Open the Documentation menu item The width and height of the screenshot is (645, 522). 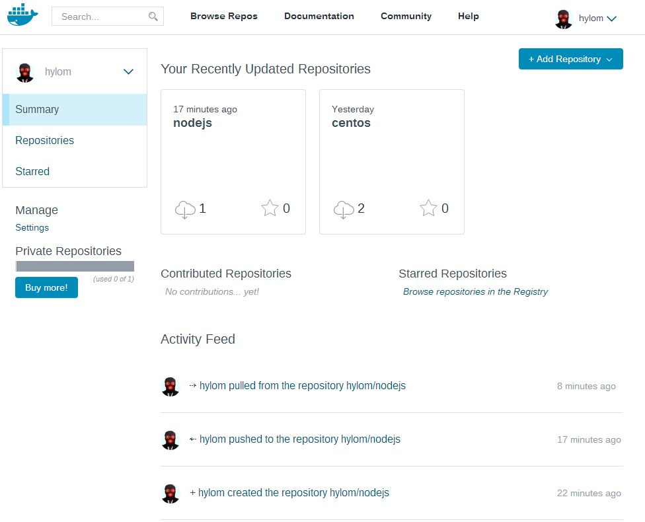click(x=319, y=16)
